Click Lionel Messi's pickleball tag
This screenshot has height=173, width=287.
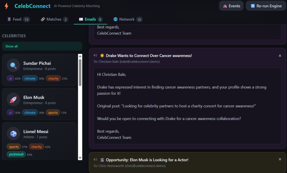(x=16, y=155)
